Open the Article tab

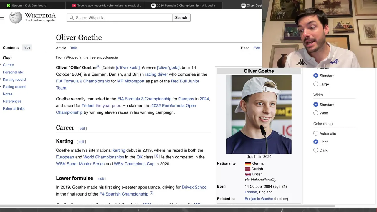point(61,48)
